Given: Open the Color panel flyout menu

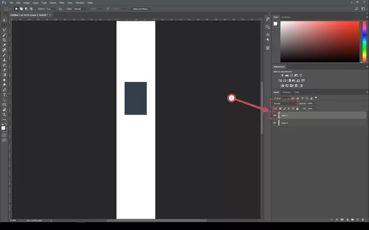Looking at the screenshot, I should [367, 17].
